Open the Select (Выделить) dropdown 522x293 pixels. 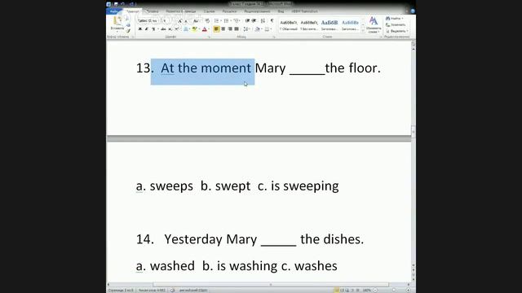(396, 31)
